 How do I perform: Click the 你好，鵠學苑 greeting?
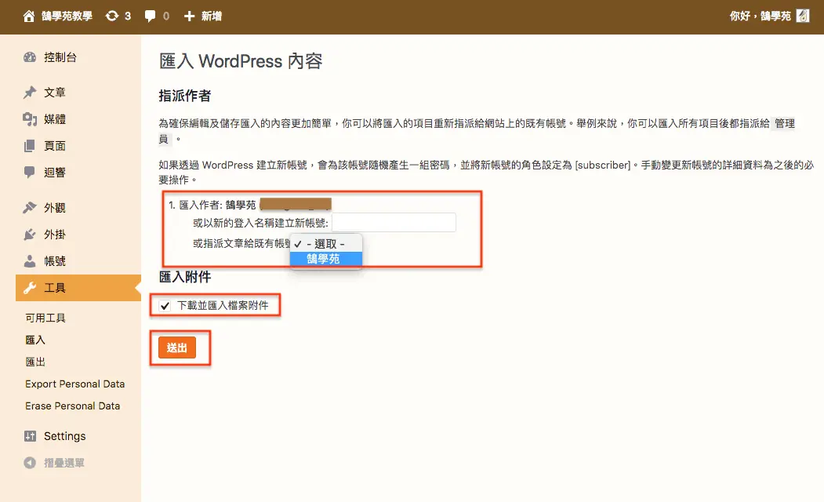coord(760,16)
